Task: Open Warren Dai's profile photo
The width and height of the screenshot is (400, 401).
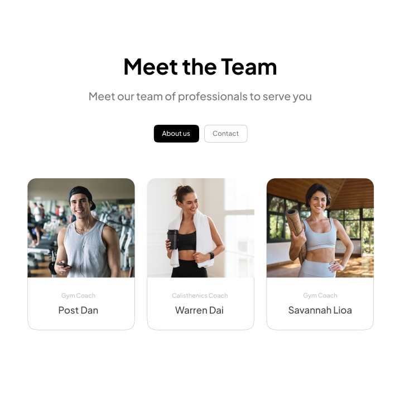Action: 201,228
